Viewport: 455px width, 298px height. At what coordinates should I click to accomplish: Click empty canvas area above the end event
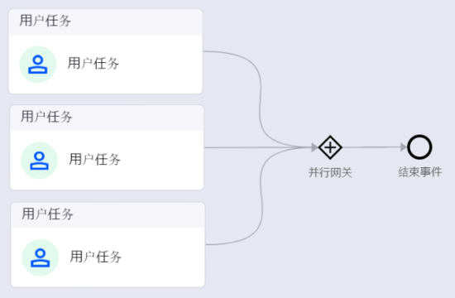click(x=419, y=73)
